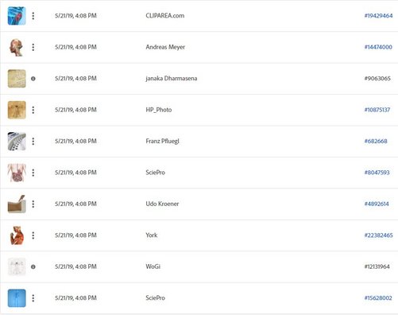Open more options for HP_Photo row

pos(33,110)
